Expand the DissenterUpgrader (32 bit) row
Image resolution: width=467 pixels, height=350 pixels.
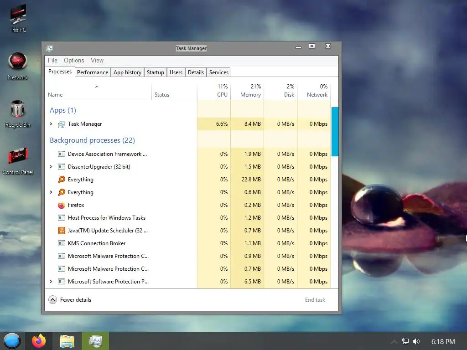point(51,167)
